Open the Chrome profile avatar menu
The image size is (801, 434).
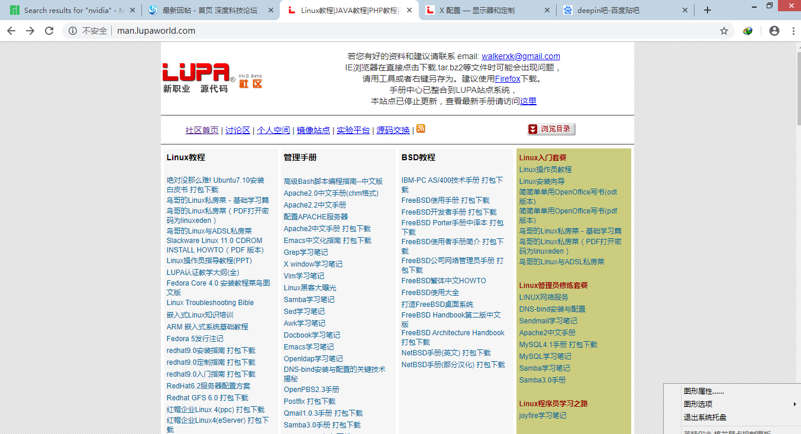click(x=774, y=31)
